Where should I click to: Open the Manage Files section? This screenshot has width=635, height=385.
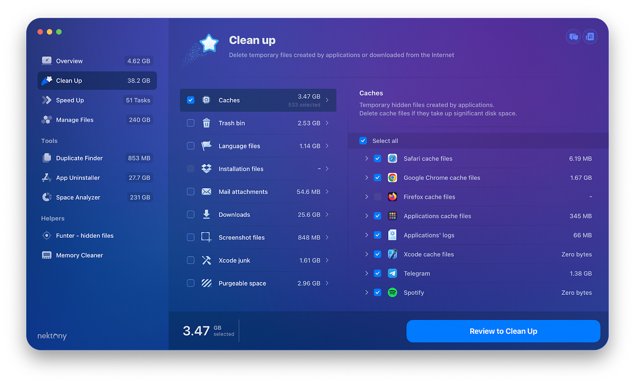tap(97, 120)
